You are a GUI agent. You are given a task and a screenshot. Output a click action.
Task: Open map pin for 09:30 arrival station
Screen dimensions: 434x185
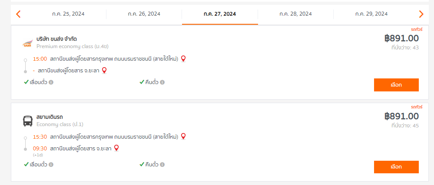(x=116, y=148)
